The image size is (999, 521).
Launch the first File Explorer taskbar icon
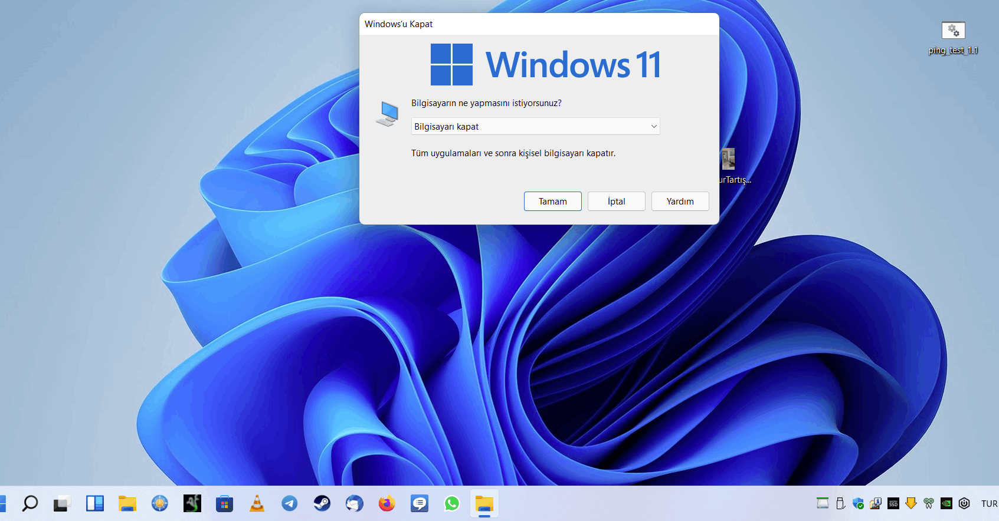[x=127, y=503]
